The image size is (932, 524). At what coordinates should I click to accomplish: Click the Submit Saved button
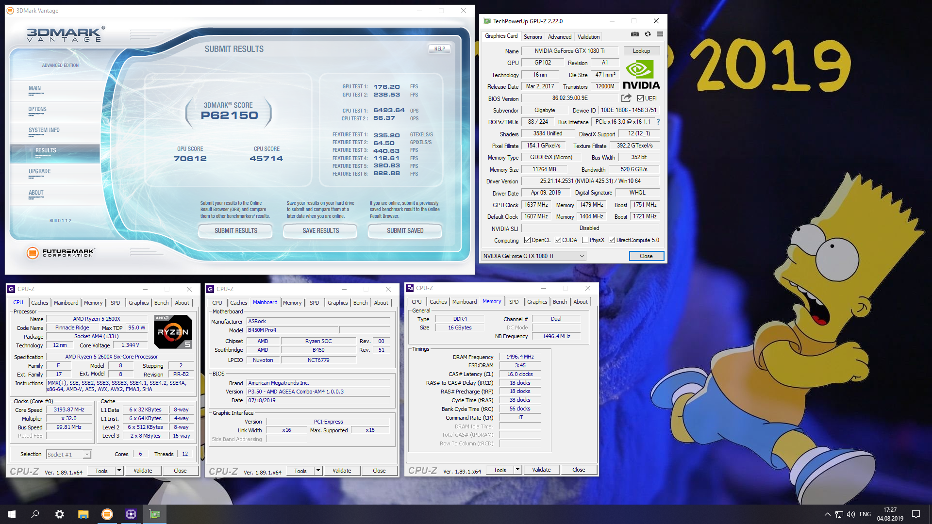click(x=405, y=230)
